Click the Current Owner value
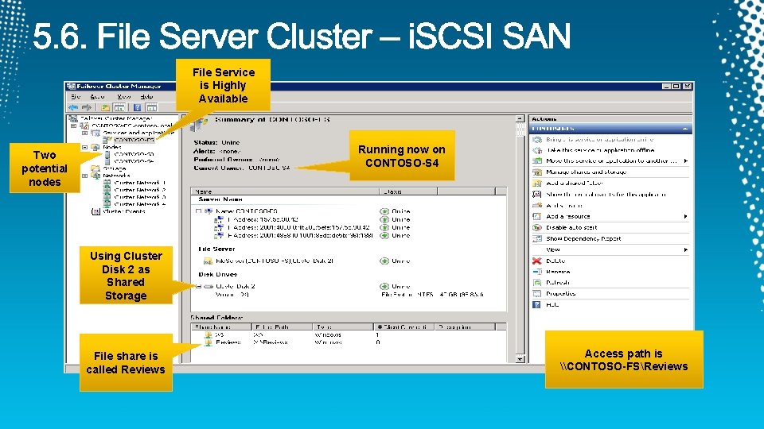 pyautogui.click(x=269, y=168)
